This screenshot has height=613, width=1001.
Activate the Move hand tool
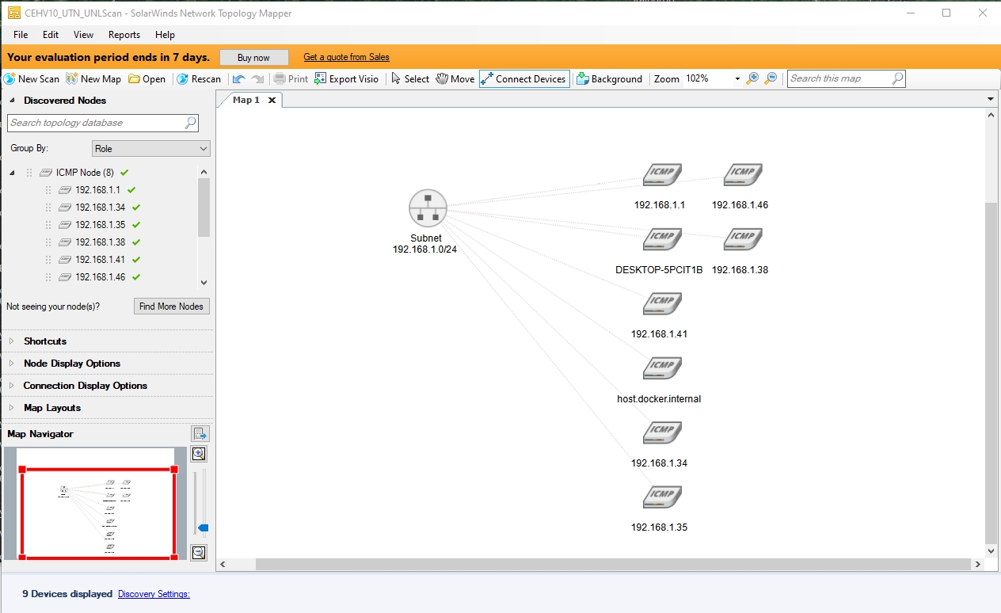tap(443, 79)
